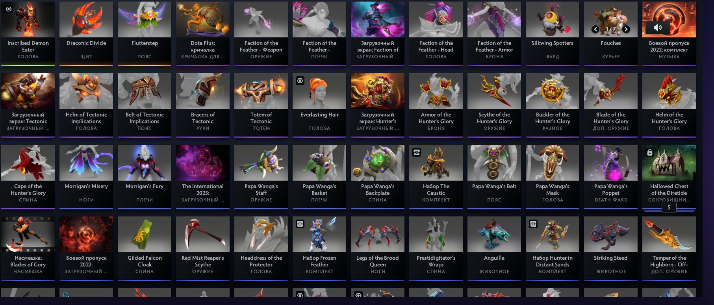Open the Gilded Falcon Cloak item
This screenshot has height=305, width=714.
point(145,248)
